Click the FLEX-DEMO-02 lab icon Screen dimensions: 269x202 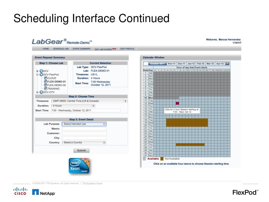(x=45, y=85)
